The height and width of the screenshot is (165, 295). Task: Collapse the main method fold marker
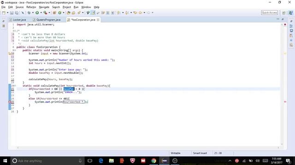coord(15,50)
